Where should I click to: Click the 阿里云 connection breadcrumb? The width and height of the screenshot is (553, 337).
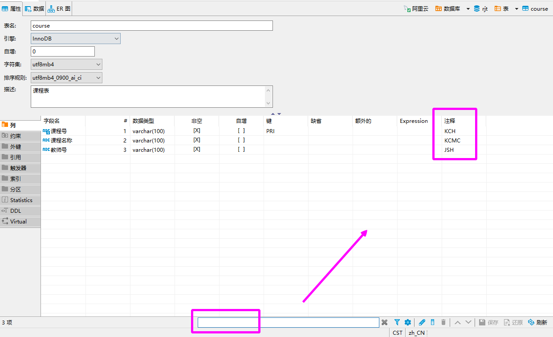(416, 8)
